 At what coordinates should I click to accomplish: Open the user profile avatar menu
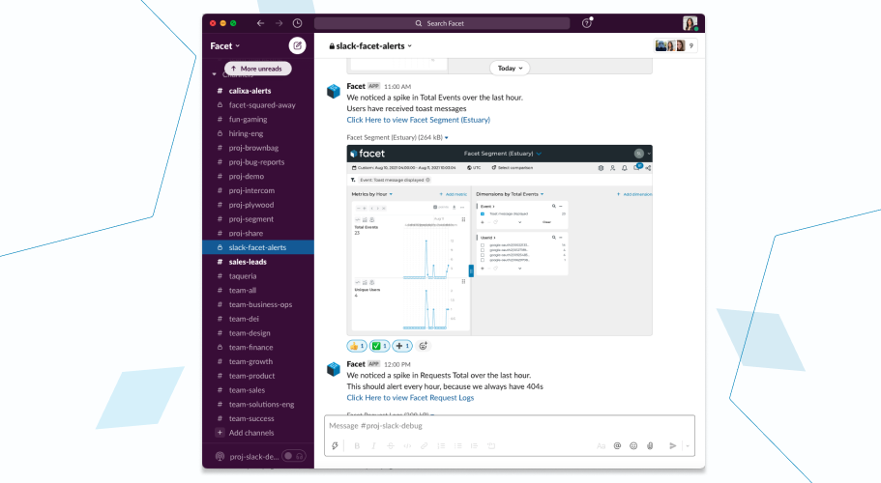[x=690, y=23]
